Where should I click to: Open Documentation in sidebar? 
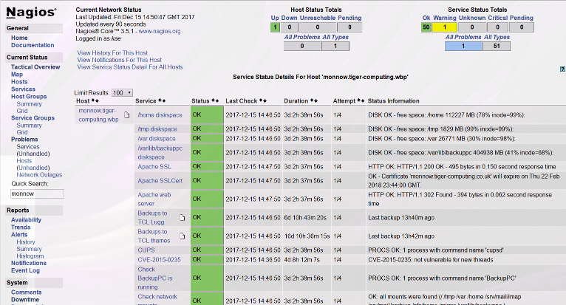pyautogui.click(x=33, y=45)
